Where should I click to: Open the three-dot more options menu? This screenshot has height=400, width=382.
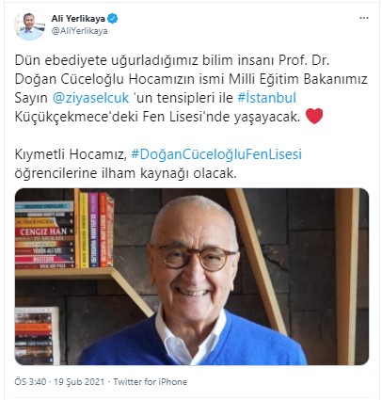(364, 18)
